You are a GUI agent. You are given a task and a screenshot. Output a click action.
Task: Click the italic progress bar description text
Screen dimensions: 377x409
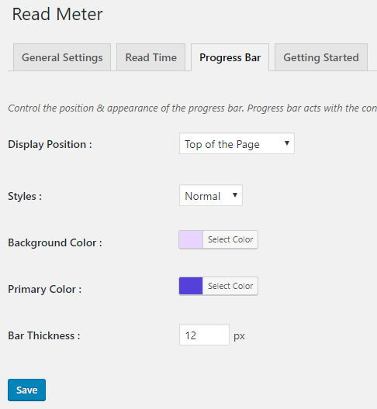click(192, 108)
